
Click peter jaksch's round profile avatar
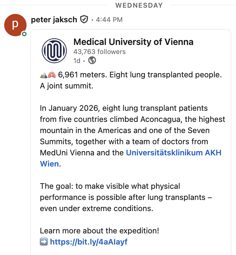[15, 25]
